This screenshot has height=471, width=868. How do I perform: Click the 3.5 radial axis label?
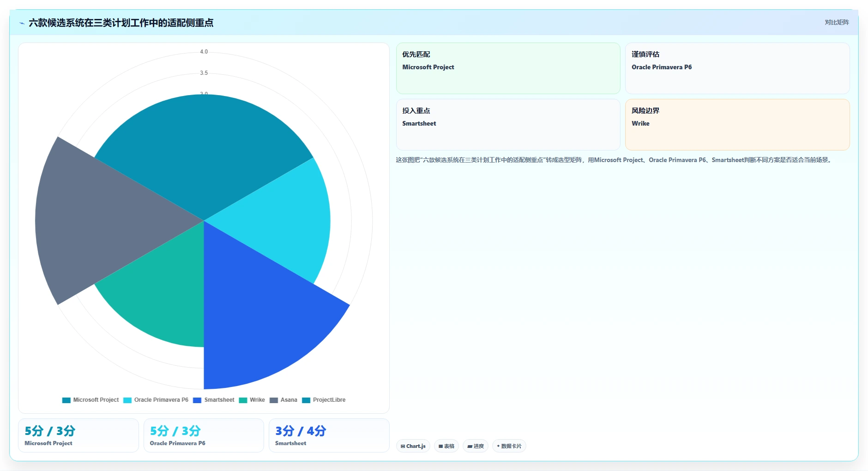[204, 73]
